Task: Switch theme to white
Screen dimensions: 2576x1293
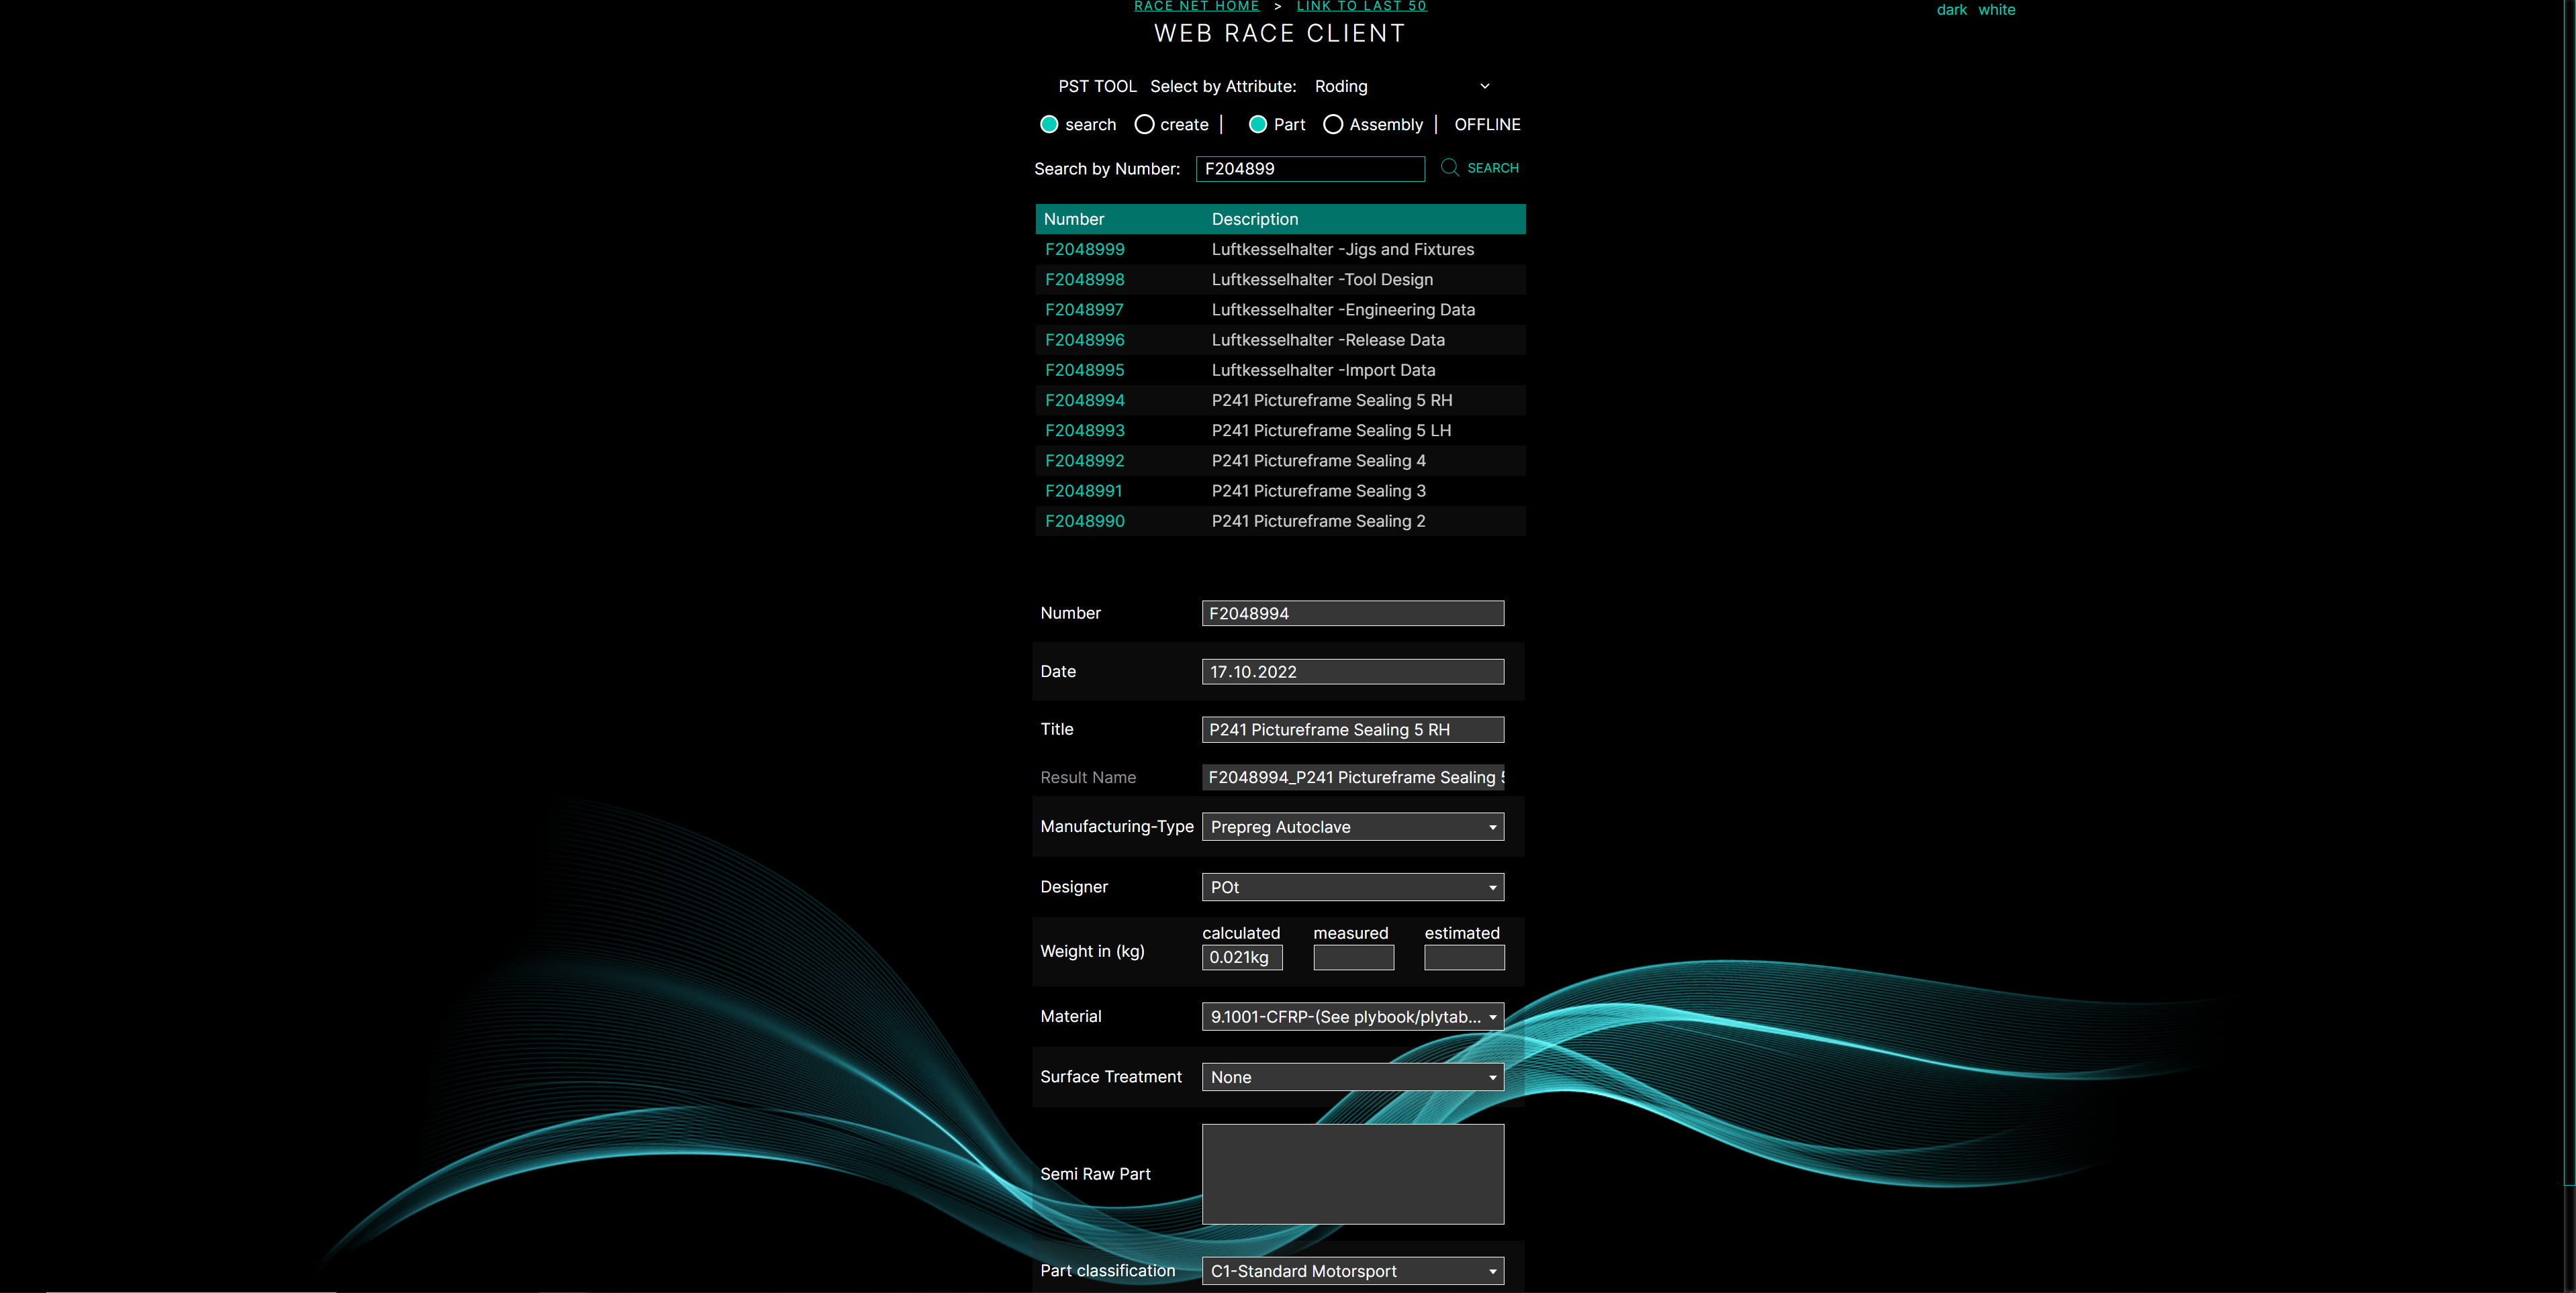Action: (1997, 9)
